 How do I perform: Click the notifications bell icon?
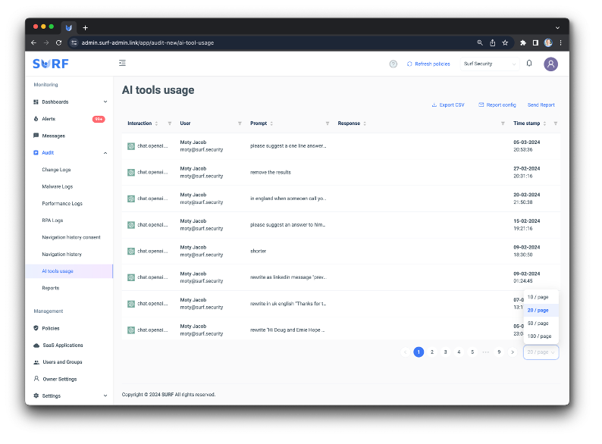[529, 64]
